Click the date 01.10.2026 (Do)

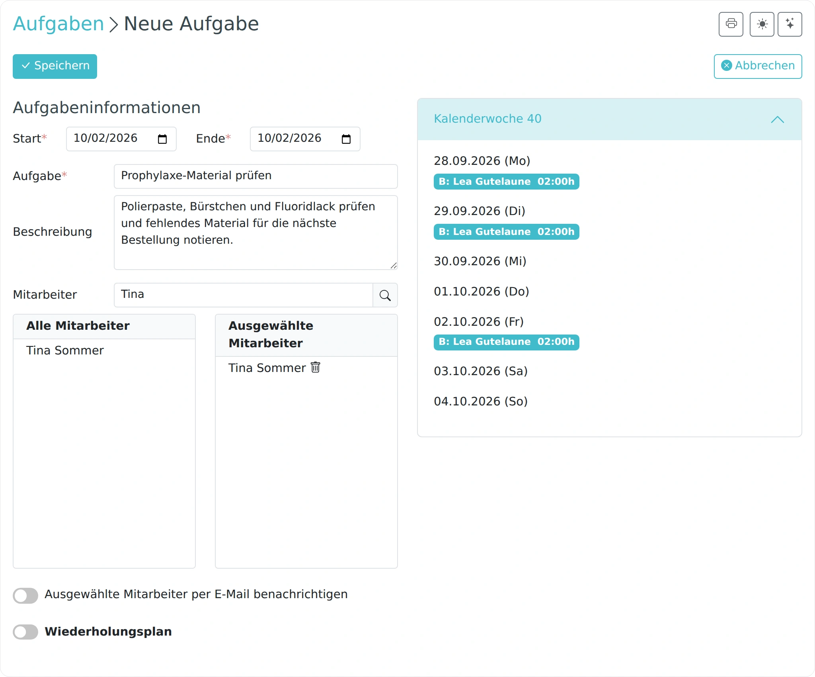click(x=481, y=292)
